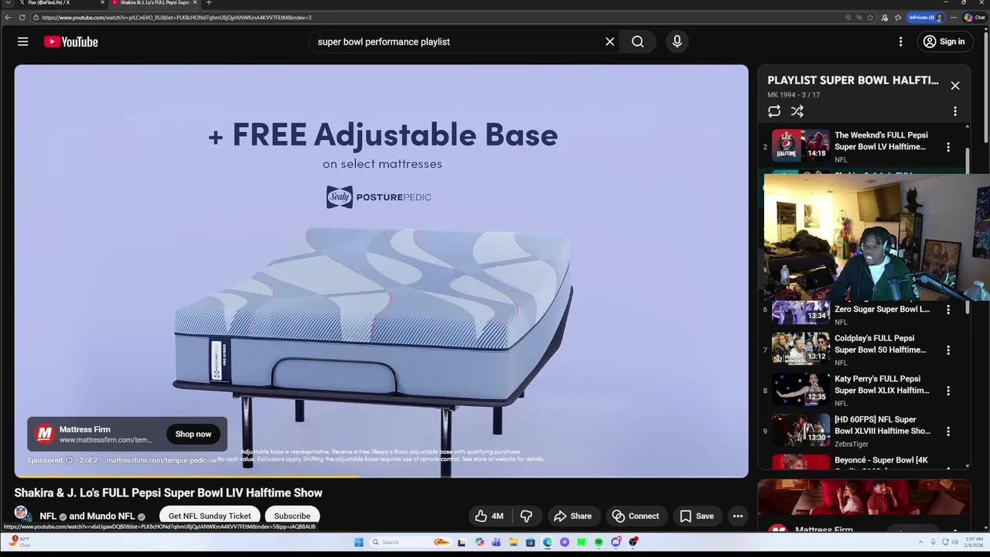This screenshot has width=990, height=557.
Task: Play The Weeknd's Super Bowl LV thumbnail
Action: 801,145
